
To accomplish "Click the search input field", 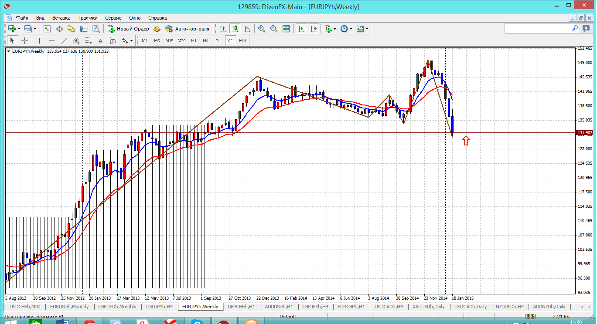I will 538,28.
